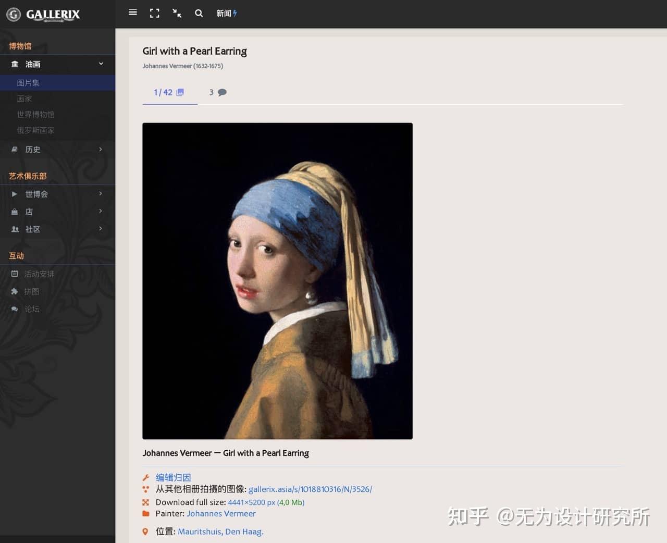Open the Johannes Vermeer painter link

pos(221,513)
